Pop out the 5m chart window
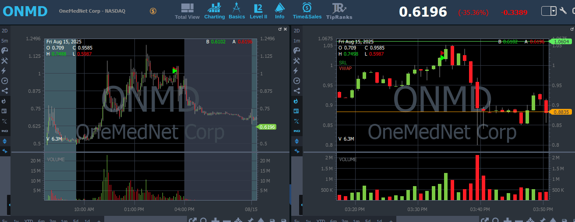This screenshot has width=575, height=222. coord(280,29)
